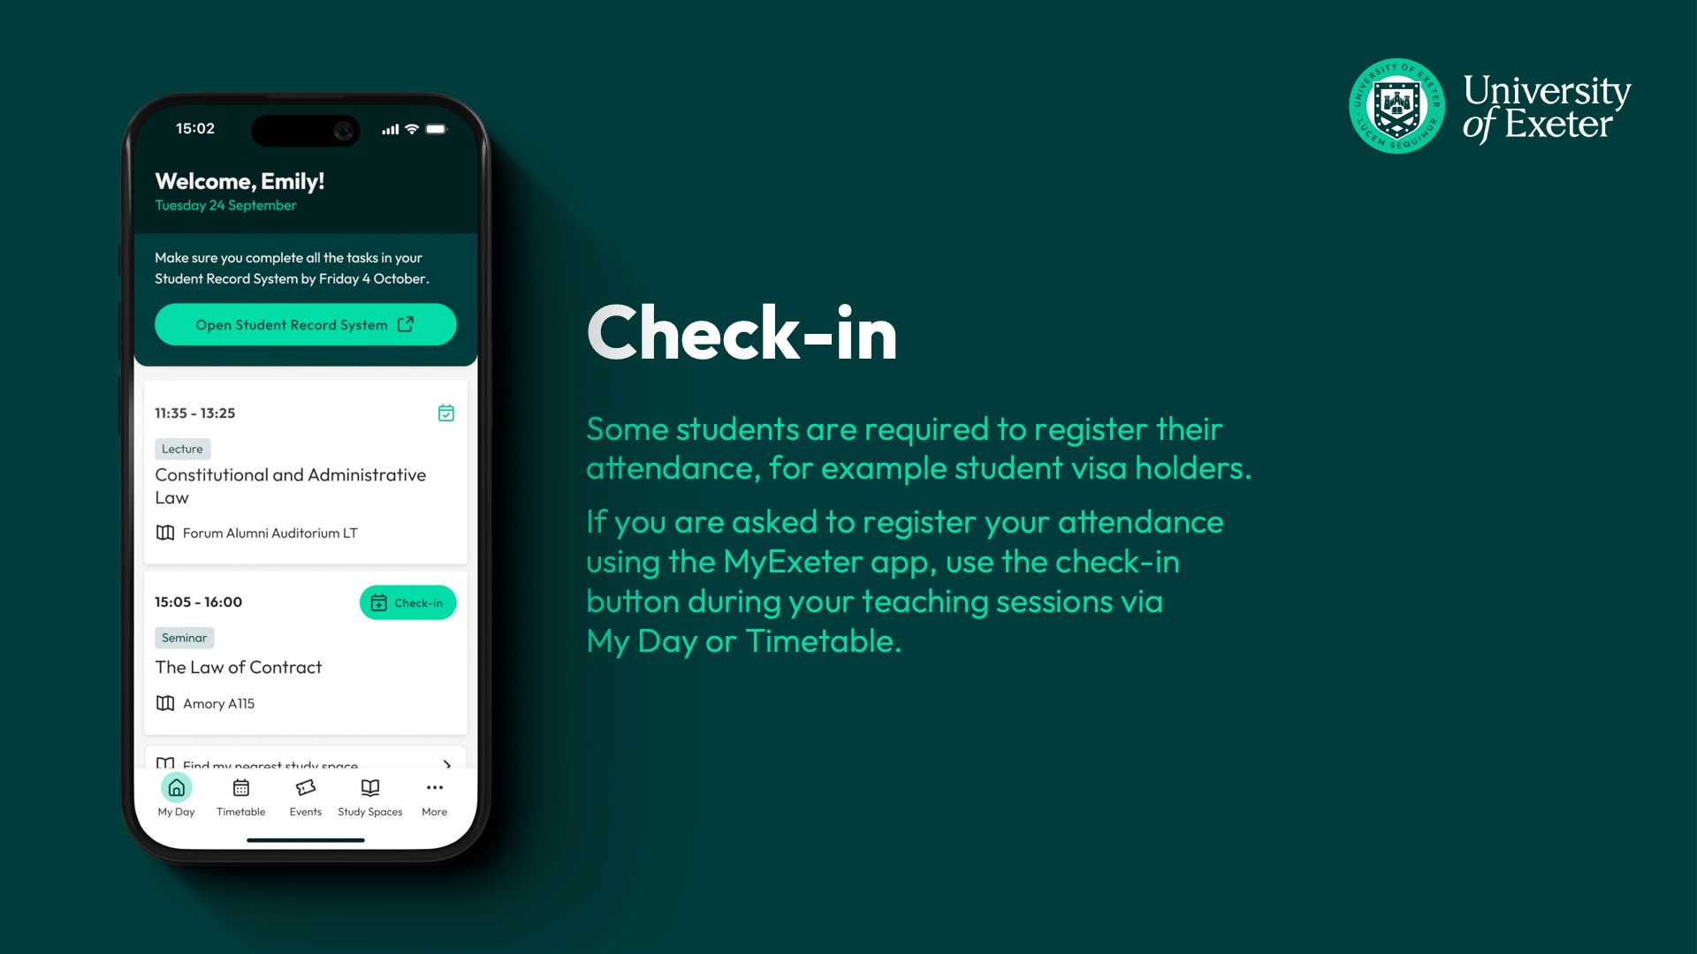Expand the Find my nearest study space row
The height and width of the screenshot is (954, 1697).
pos(447,764)
